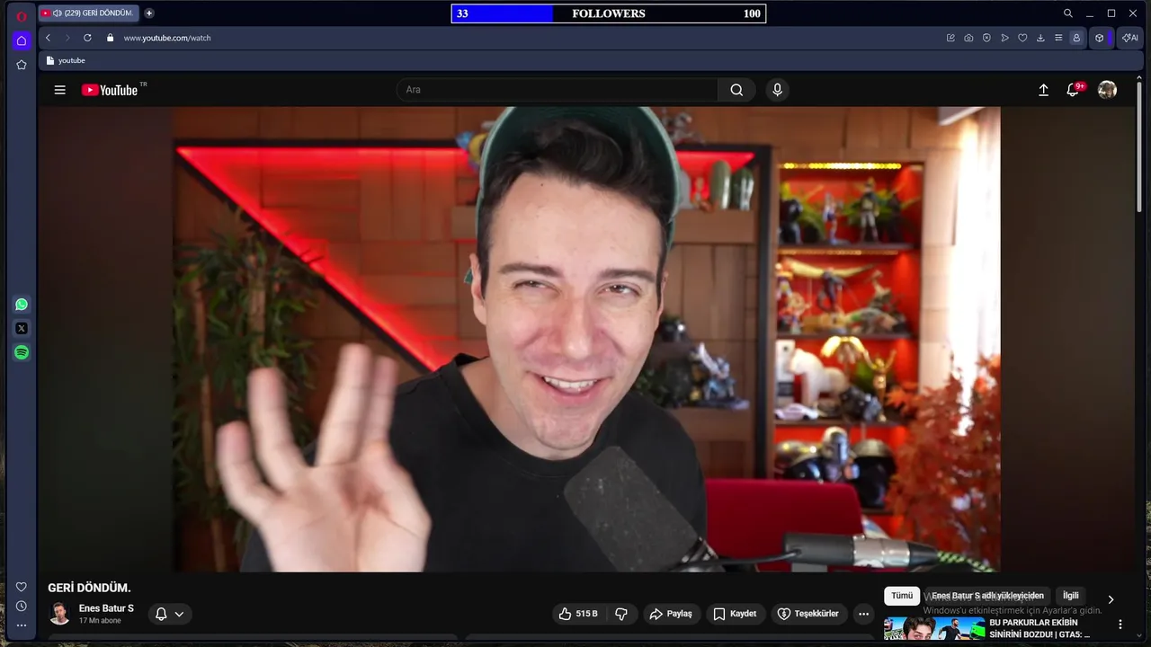Reload the YouTube page
This screenshot has height=647, width=1151.
pyautogui.click(x=87, y=38)
